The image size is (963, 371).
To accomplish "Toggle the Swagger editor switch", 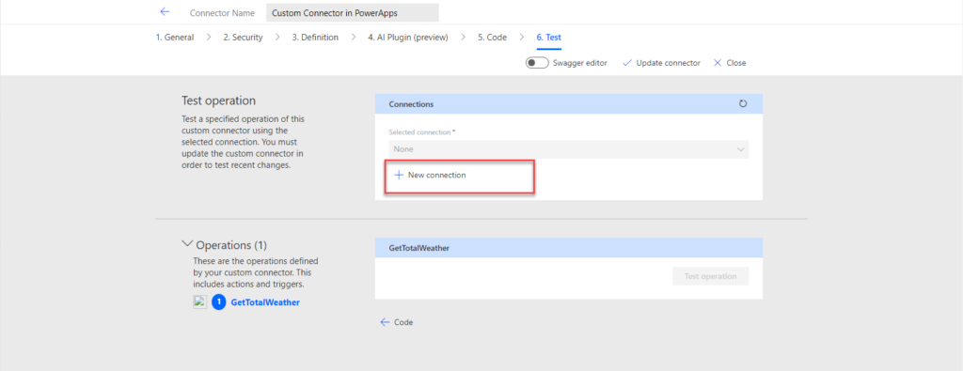I will (x=537, y=63).
